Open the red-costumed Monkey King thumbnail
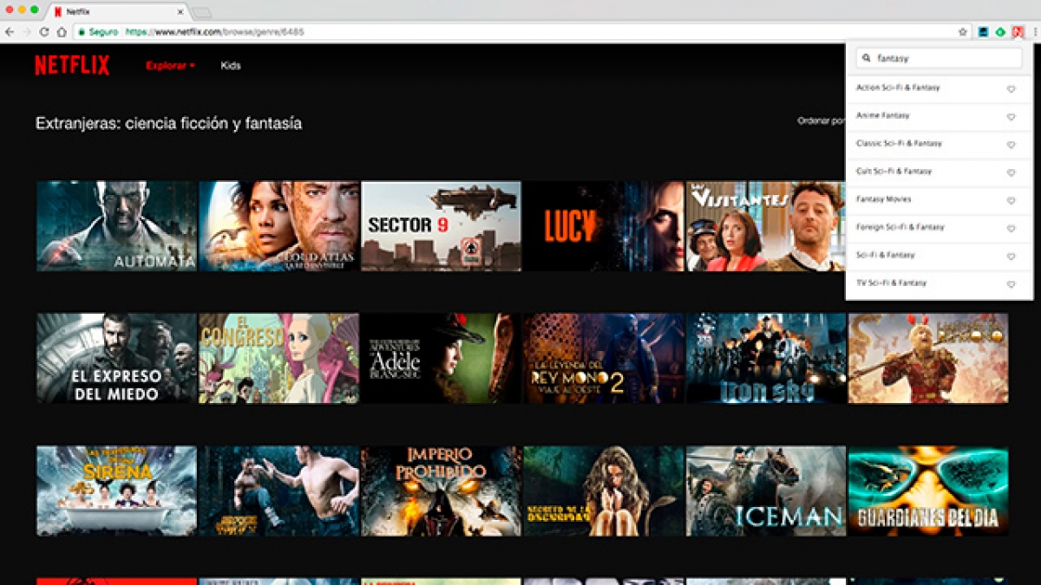Viewport: 1041px width, 585px height. pos(928,359)
